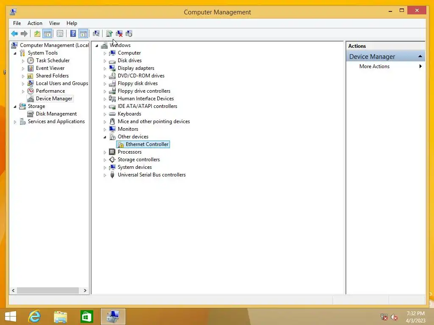434x325 pixels.
Task: Click Universal Serial Bus controllers icon
Action: coord(112,175)
